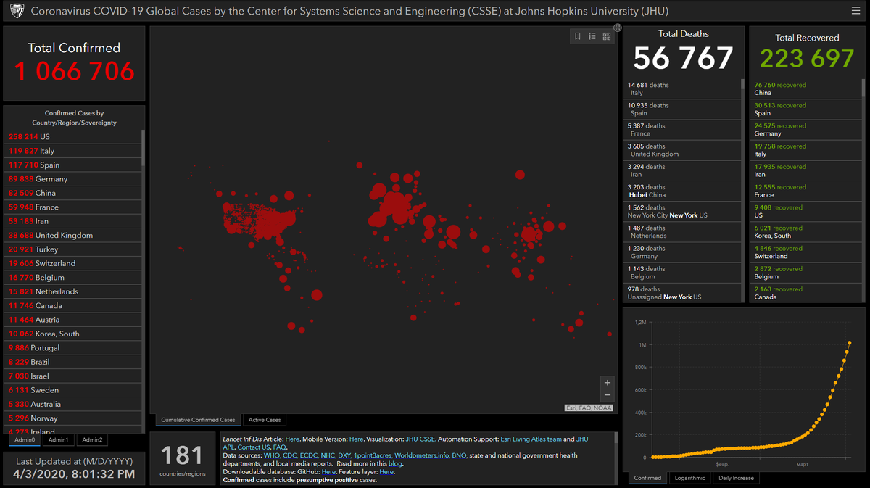The height and width of the screenshot is (488, 870).
Task: Select the 89 838 Germany row
Action: tap(72, 178)
